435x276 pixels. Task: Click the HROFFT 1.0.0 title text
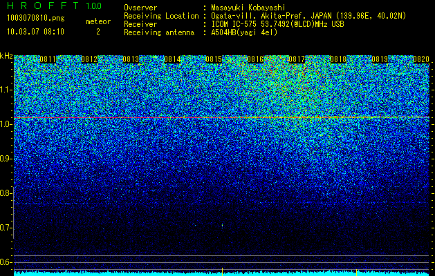click(54, 6)
